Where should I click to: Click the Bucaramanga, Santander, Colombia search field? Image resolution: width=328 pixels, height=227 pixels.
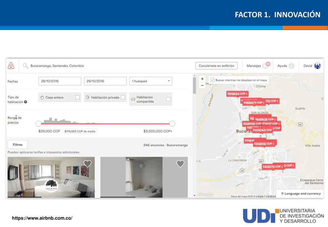(57, 66)
